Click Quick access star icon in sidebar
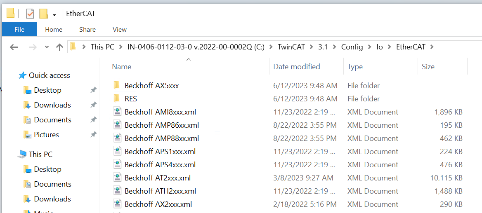 pos(22,75)
